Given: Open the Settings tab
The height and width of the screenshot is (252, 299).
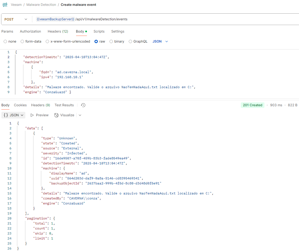Looking at the screenshot, I should point(118,31).
